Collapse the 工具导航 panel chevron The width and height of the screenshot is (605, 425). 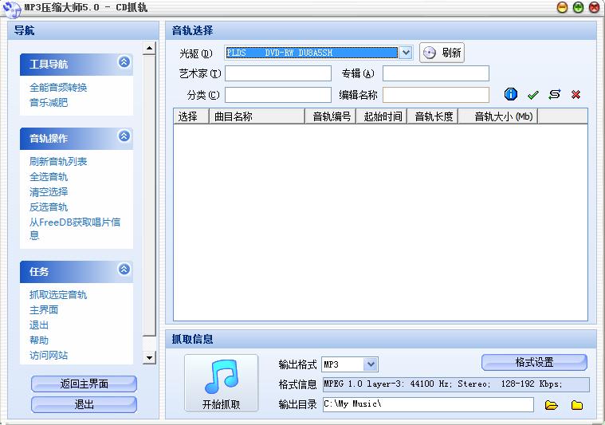[x=124, y=61]
